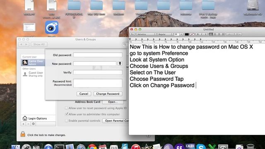Center text in TextEdit
265x149 pixels.
215,34
